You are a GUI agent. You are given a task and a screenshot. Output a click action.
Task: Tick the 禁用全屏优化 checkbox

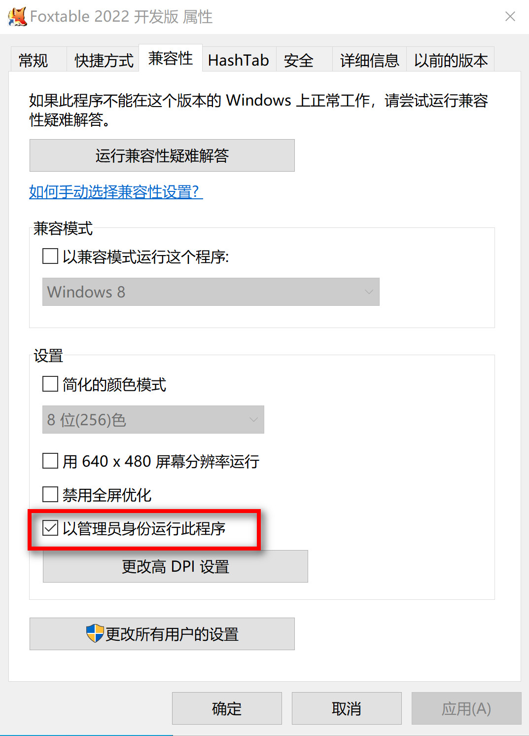coord(50,494)
